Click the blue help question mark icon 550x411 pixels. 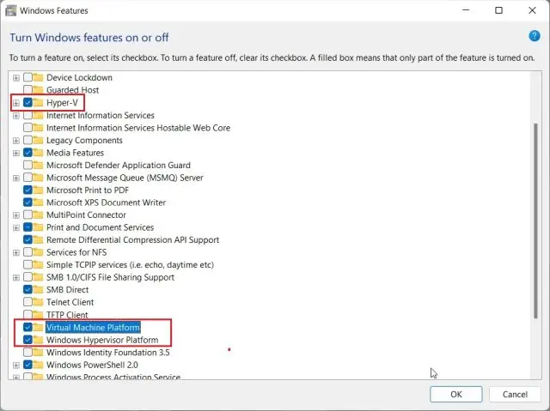click(534, 36)
